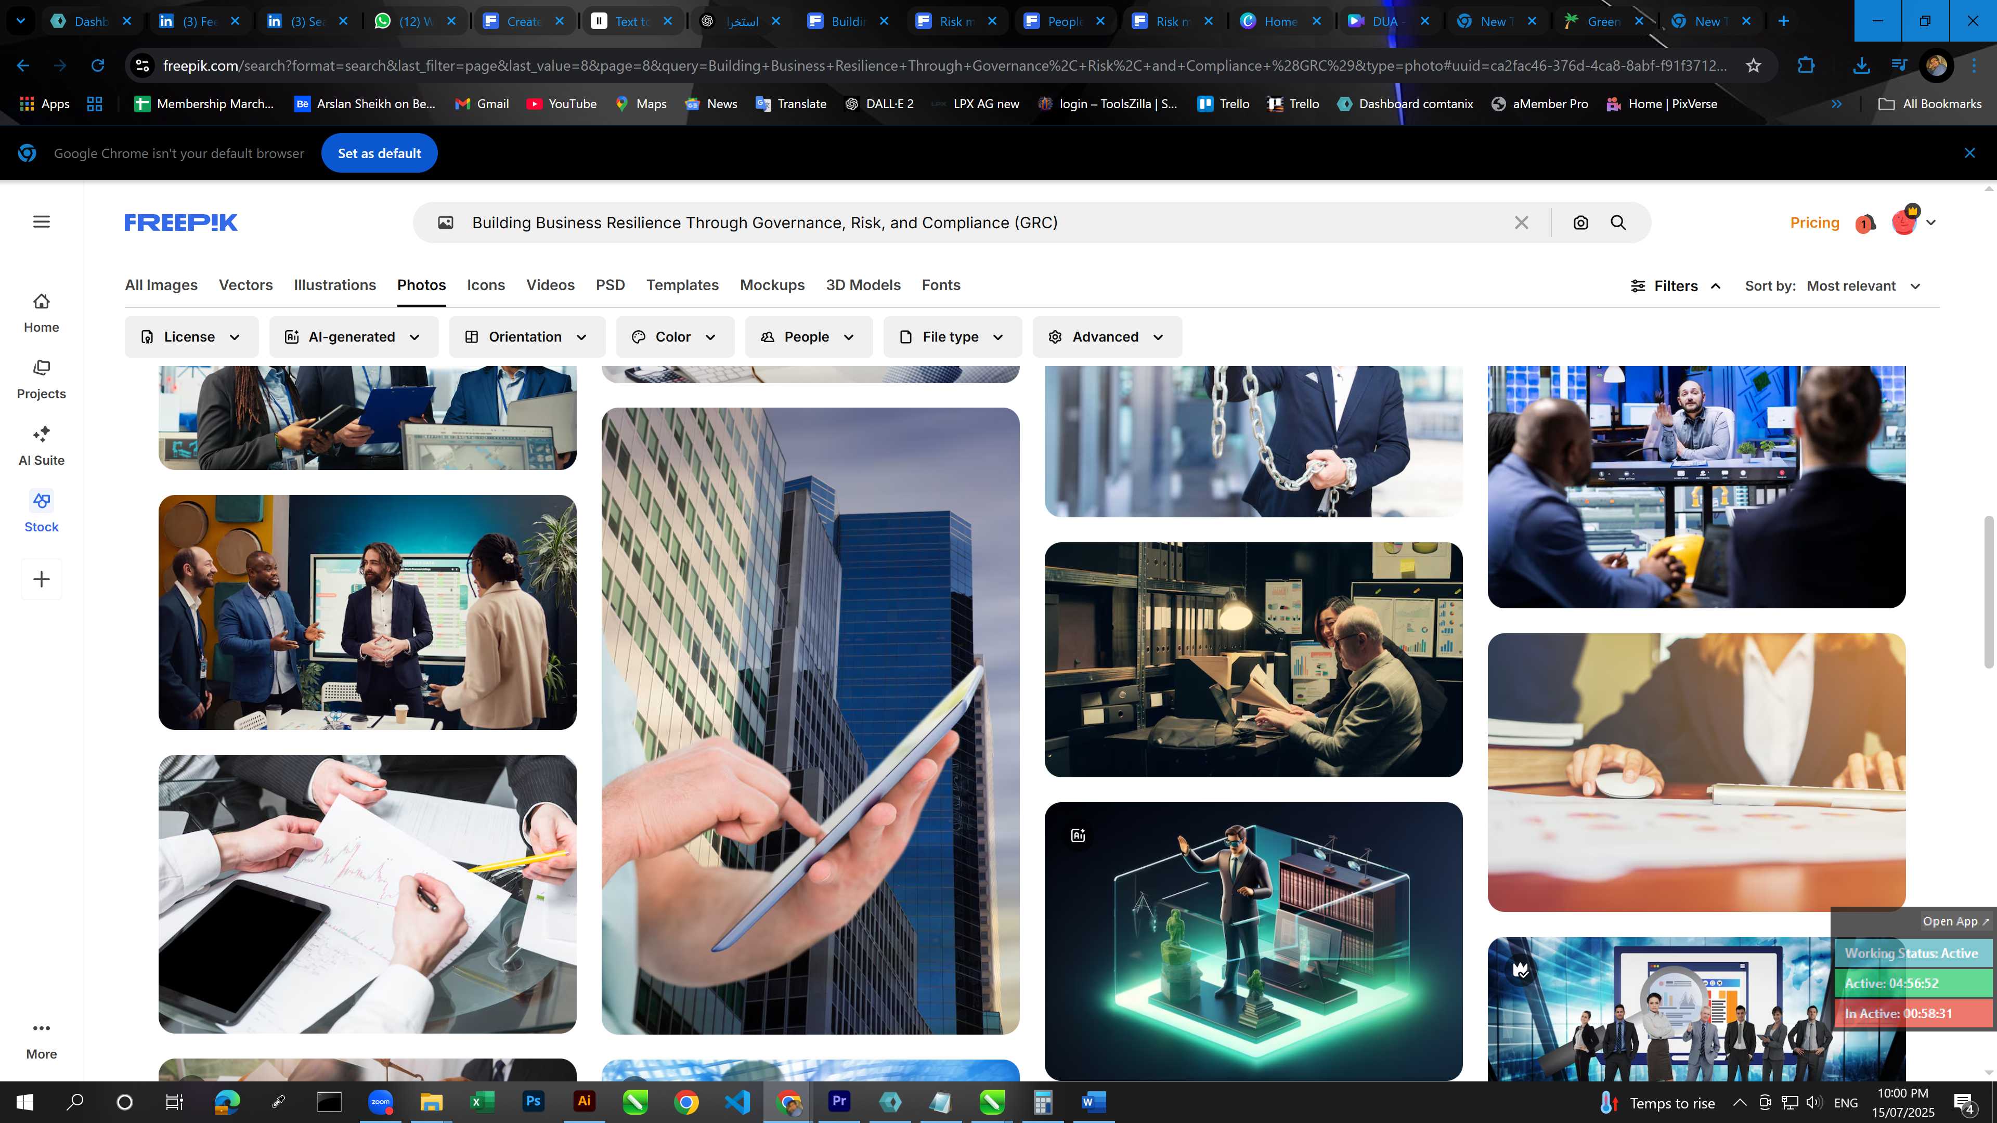Click the Chrome address bar URL

click(944, 66)
